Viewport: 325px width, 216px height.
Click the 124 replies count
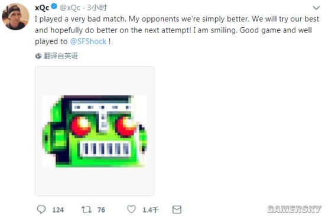[x=58, y=210]
